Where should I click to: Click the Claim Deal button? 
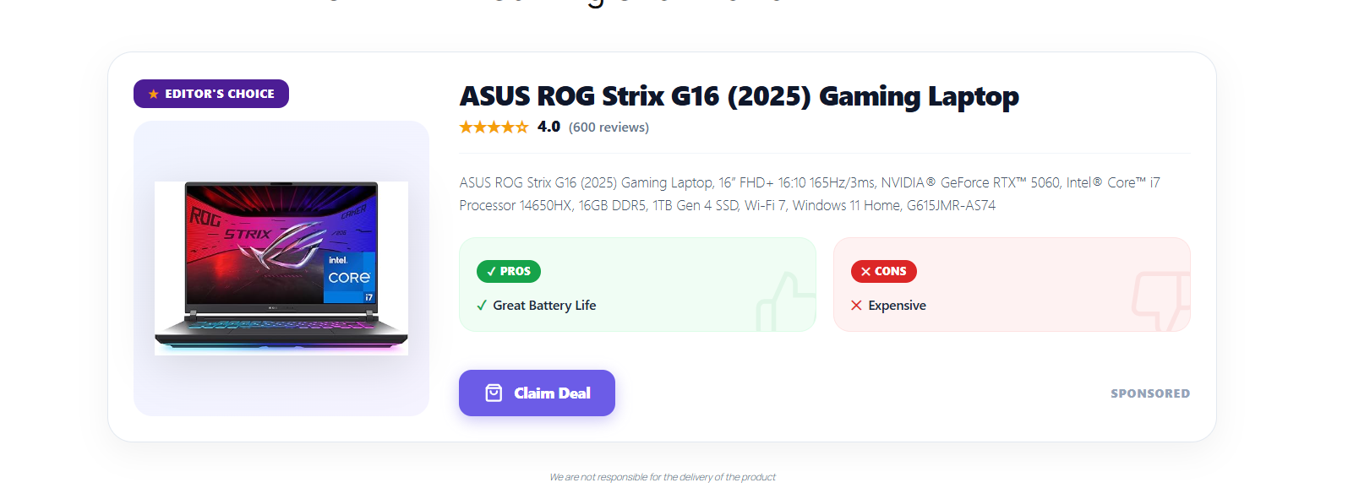coord(537,393)
